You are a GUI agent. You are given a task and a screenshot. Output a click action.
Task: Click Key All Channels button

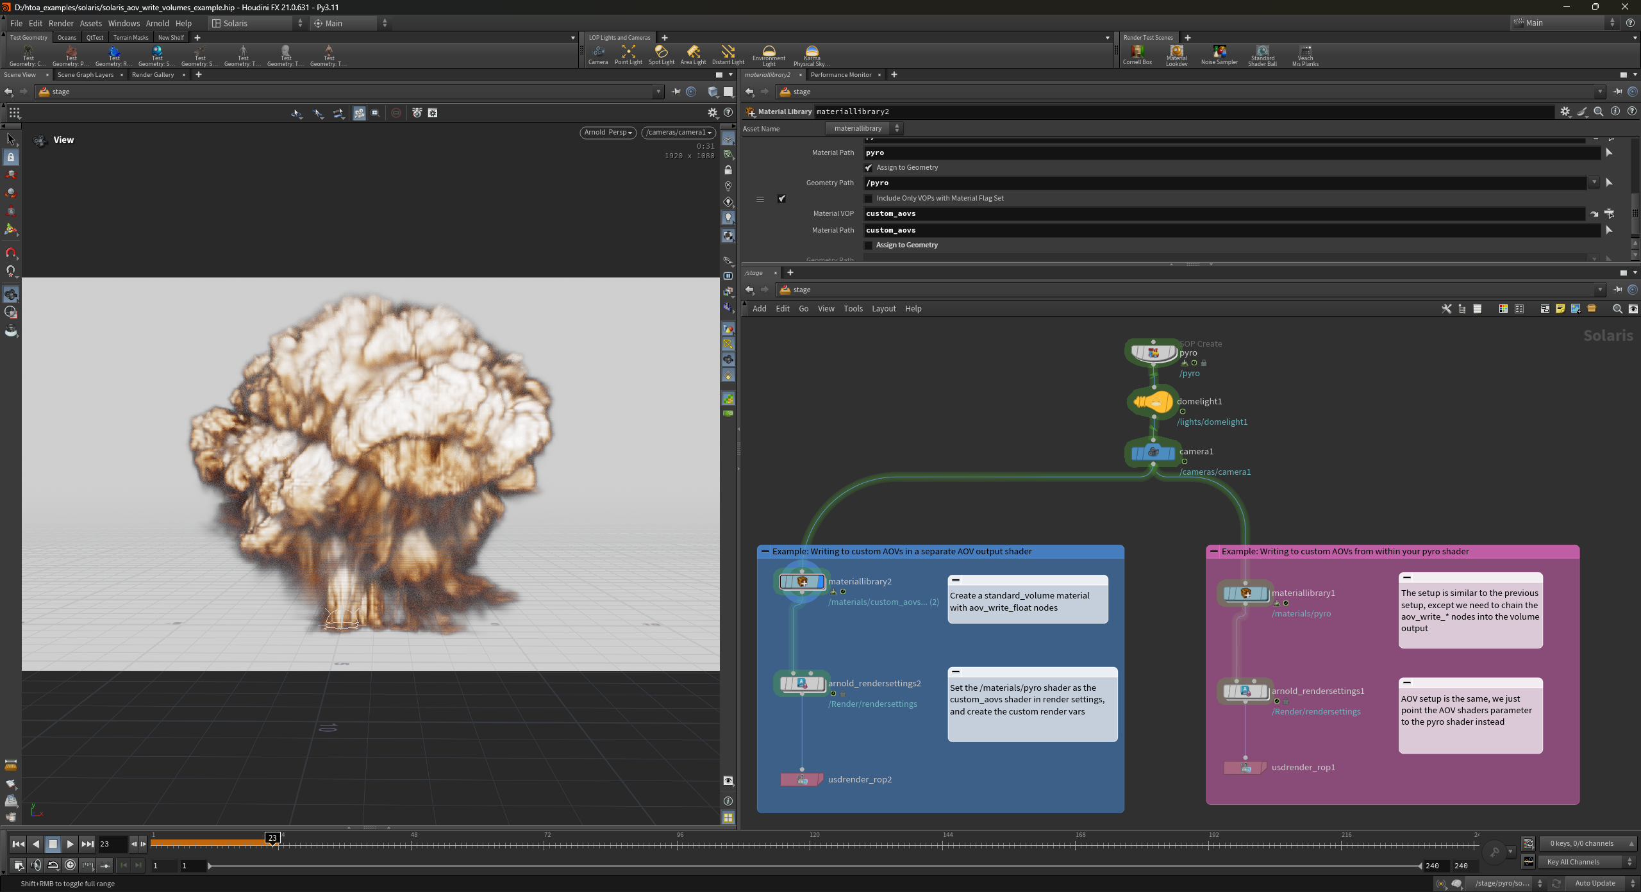[1572, 862]
